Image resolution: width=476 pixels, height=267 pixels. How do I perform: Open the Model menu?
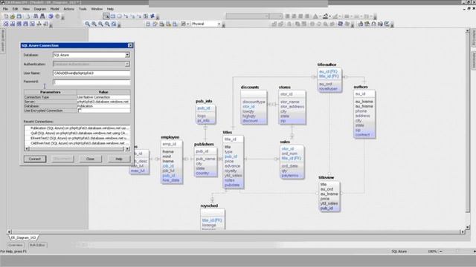coord(54,9)
